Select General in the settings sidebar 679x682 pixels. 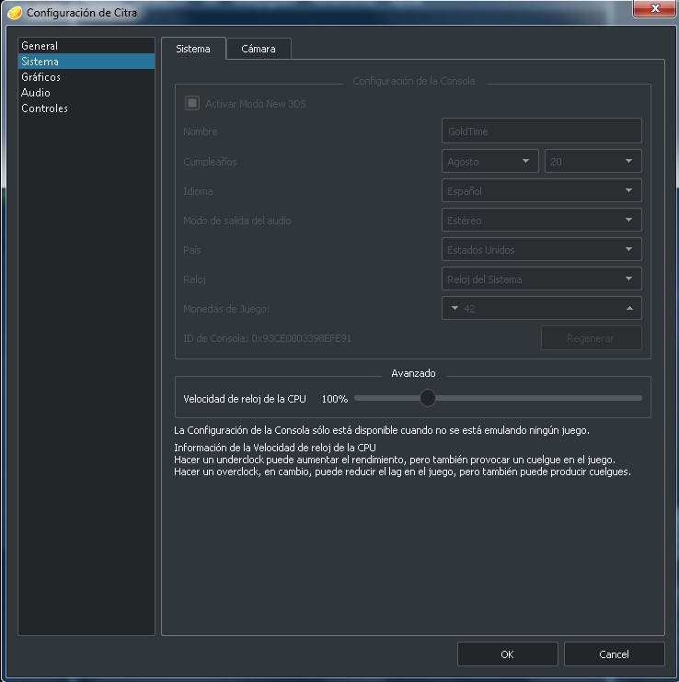pos(86,46)
